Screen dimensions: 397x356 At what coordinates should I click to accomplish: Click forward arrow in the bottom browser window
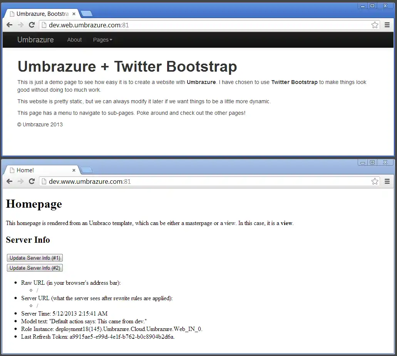[x=20, y=181]
